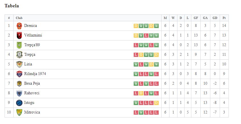
Task: Click Mitrovica's green W form badge
Action: 141,112
